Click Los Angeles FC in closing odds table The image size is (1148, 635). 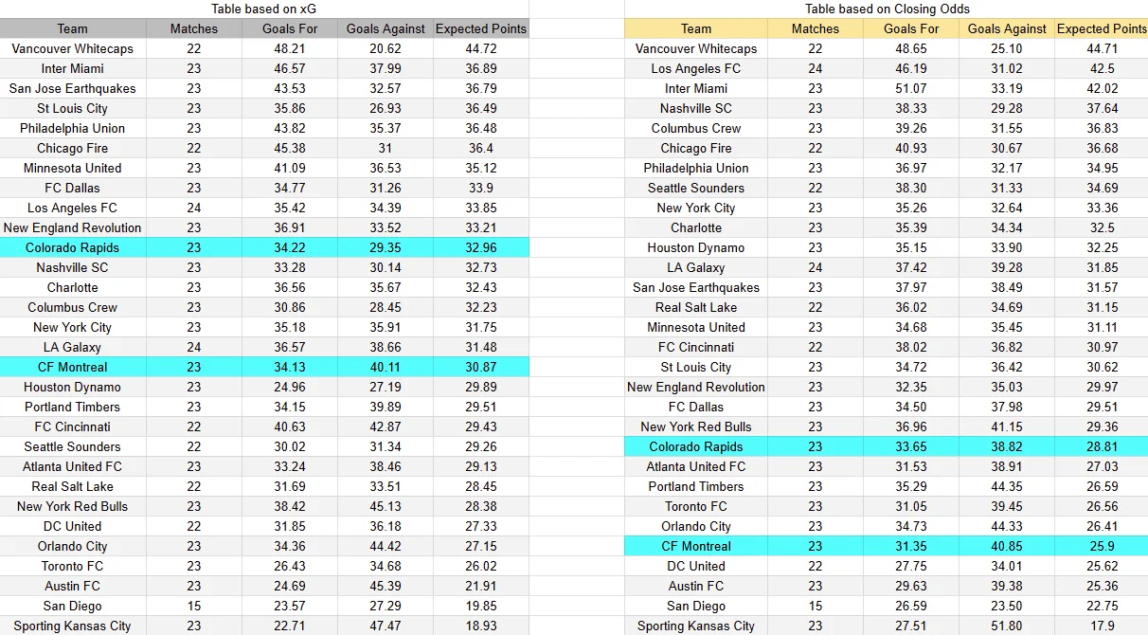(696, 68)
